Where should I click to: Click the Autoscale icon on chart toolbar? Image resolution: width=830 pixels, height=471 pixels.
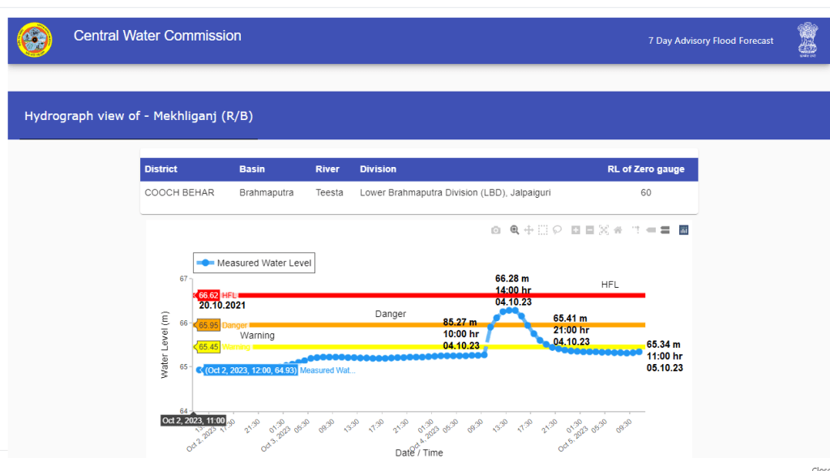(x=604, y=230)
